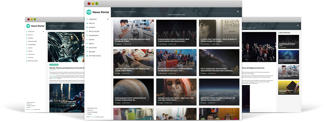
Task: Click the search magnifier icon in right window
Action: tap(298, 25)
